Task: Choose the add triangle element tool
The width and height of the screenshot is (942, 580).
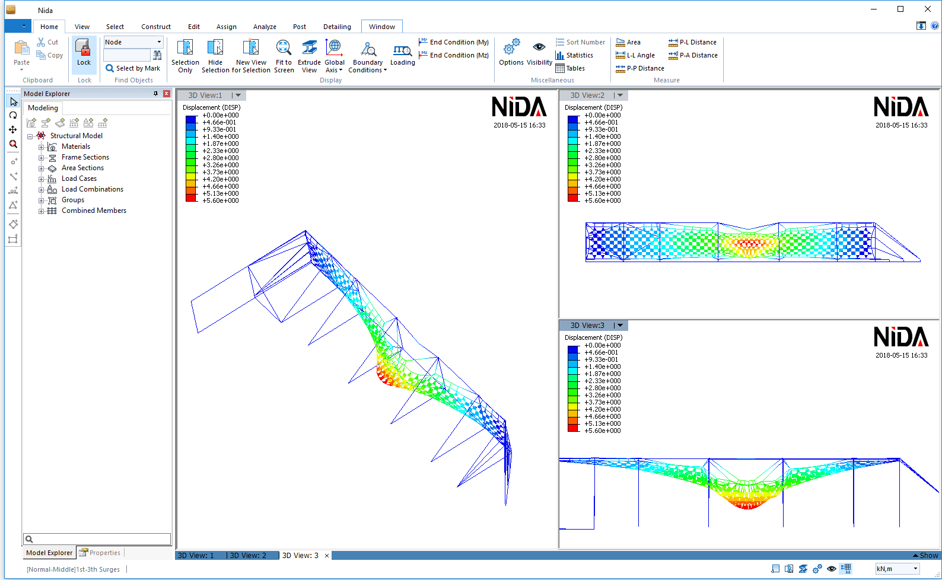Action: click(x=13, y=205)
